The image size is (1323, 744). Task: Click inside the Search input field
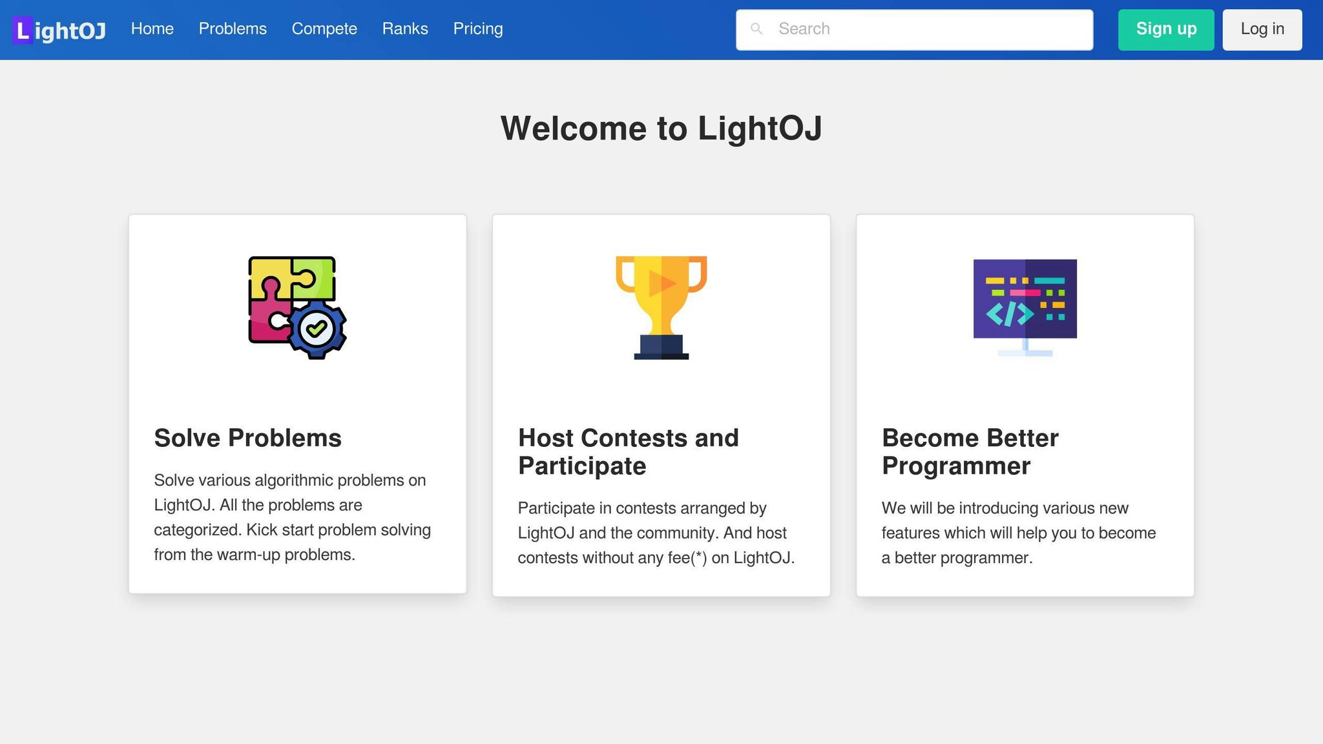pyautogui.click(x=904, y=29)
